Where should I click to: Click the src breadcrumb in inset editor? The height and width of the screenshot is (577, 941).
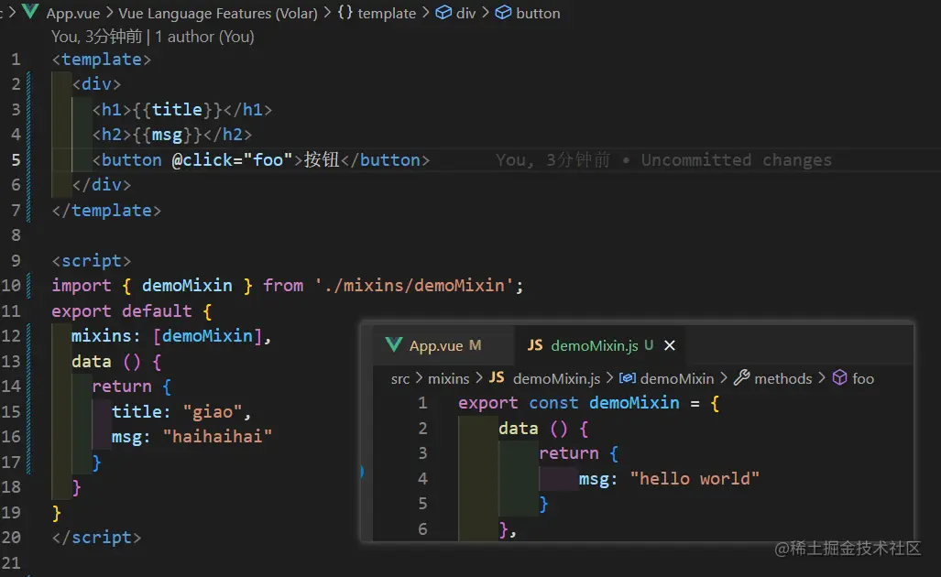coord(400,378)
